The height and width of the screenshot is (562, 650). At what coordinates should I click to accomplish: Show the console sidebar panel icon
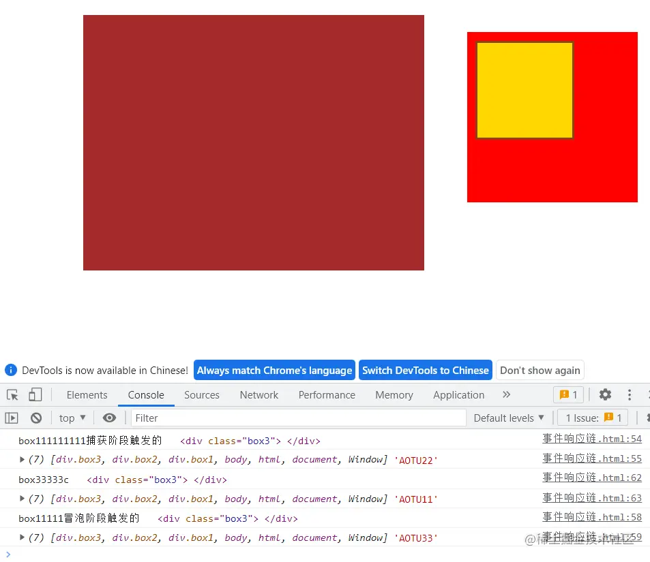coord(12,418)
